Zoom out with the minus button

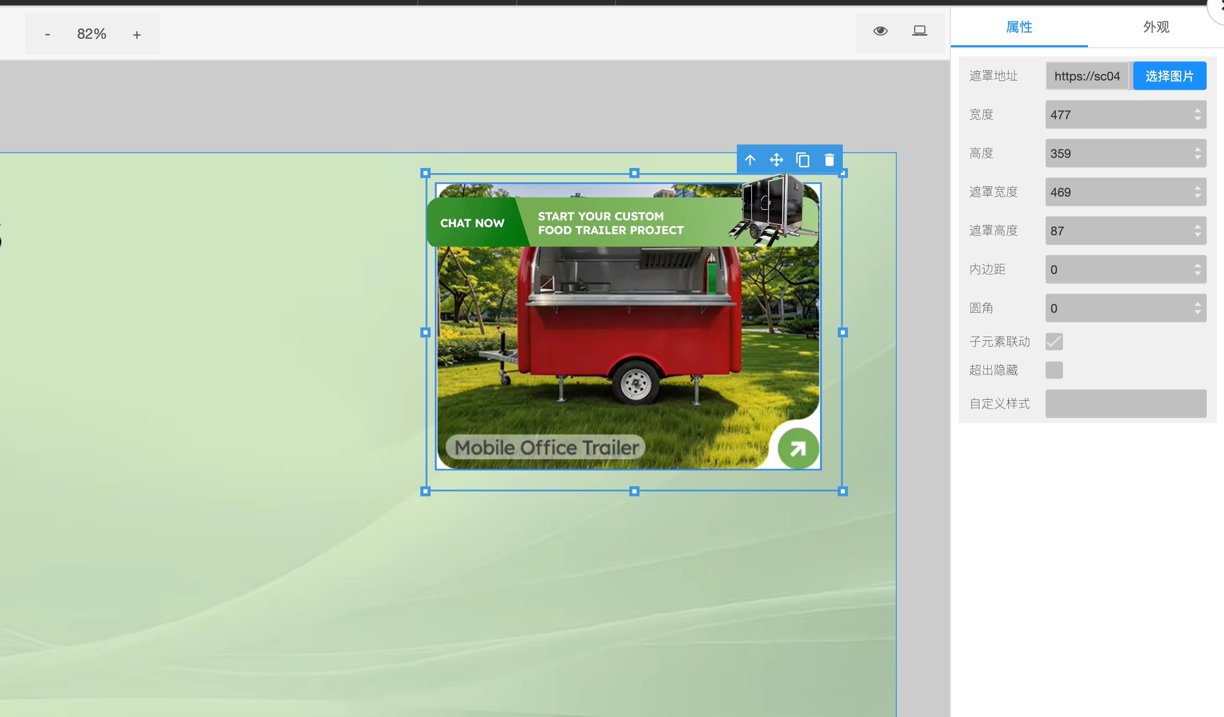[47, 34]
